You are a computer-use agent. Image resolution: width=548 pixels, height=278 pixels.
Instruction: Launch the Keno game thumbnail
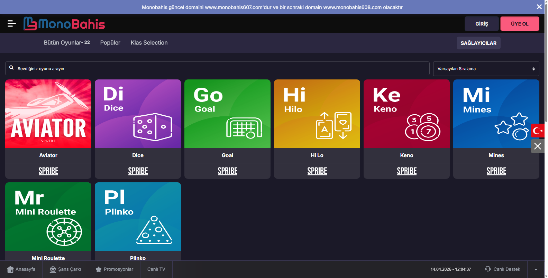pos(407,114)
